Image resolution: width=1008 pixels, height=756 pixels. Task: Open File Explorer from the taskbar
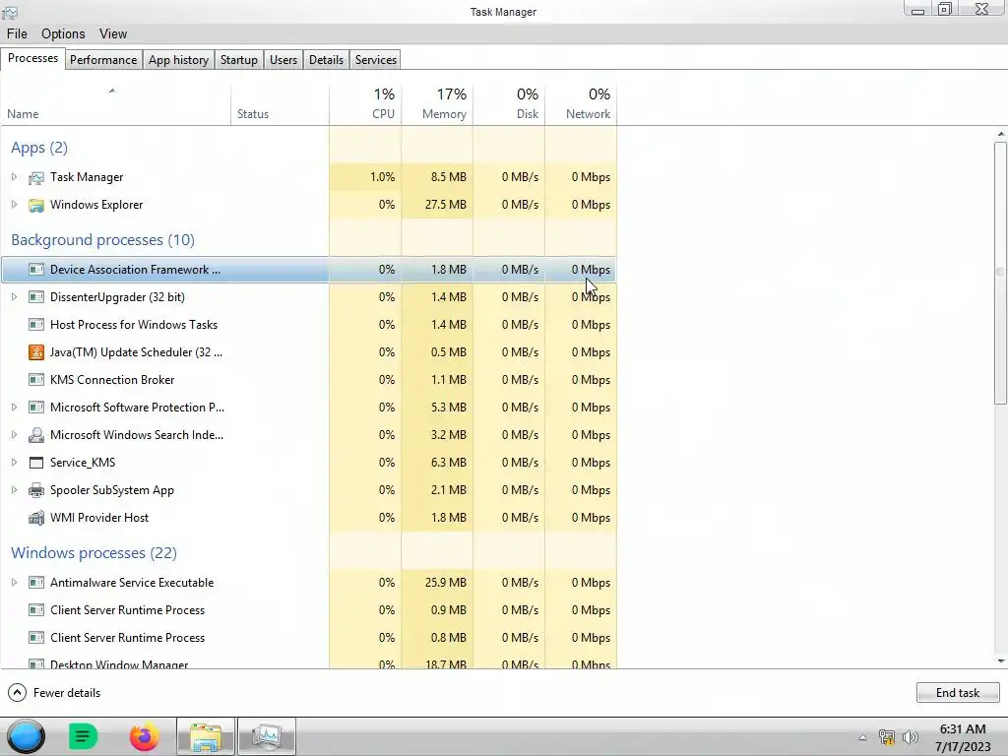206,736
